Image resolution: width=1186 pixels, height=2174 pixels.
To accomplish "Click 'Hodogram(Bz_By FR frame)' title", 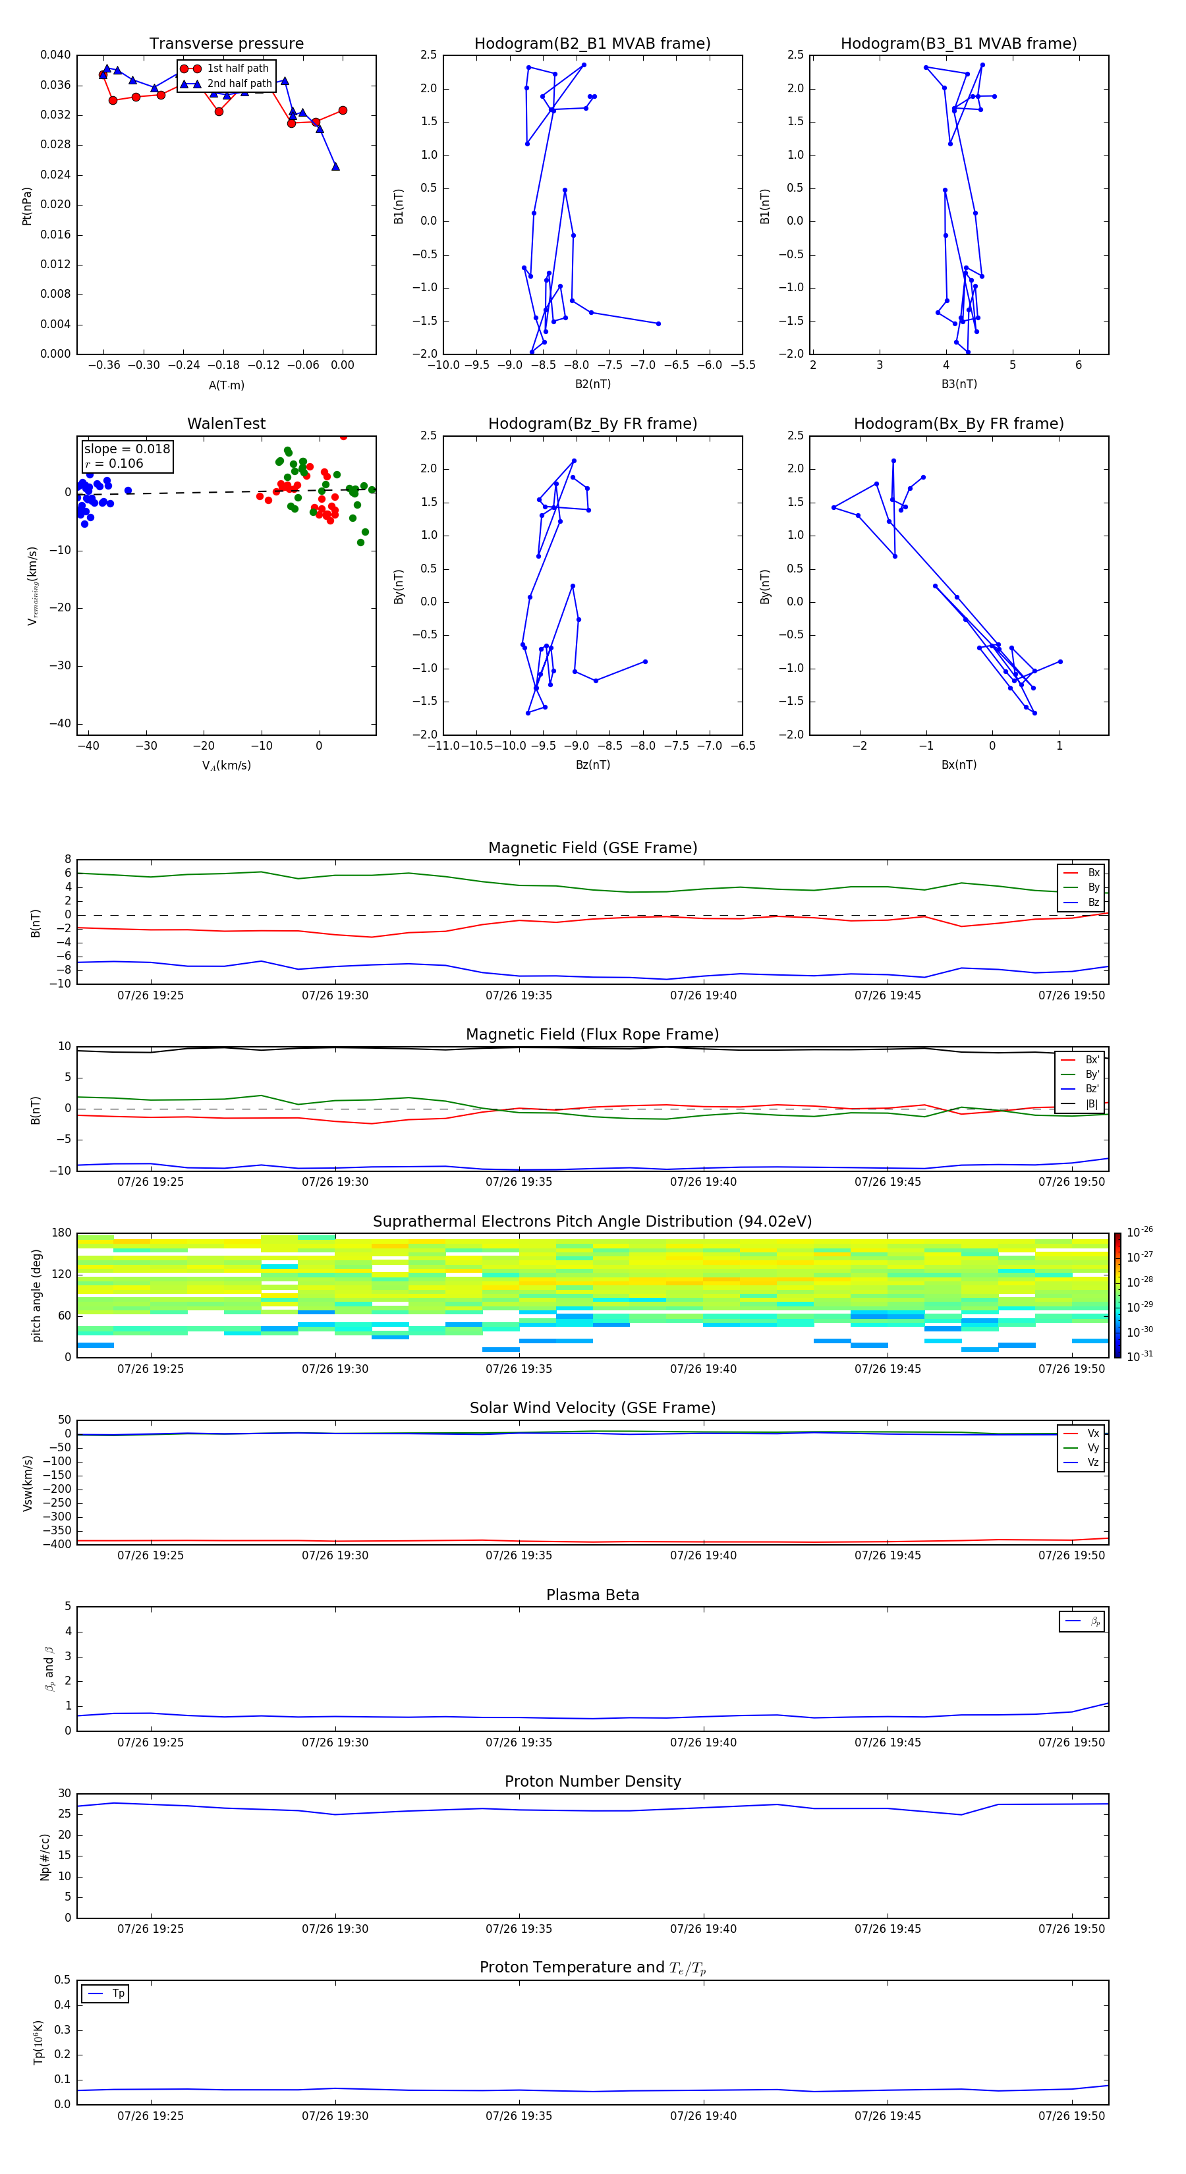I will click(x=592, y=424).
